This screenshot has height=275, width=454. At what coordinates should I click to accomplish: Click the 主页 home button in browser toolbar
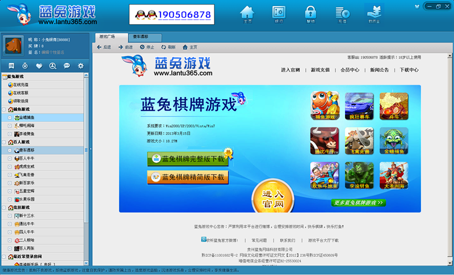190,47
